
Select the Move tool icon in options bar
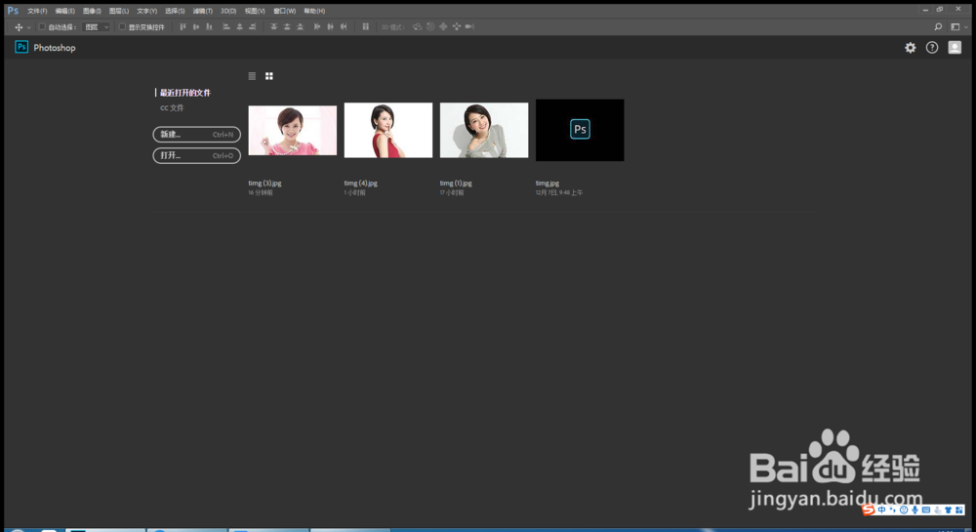[x=18, y=26]
